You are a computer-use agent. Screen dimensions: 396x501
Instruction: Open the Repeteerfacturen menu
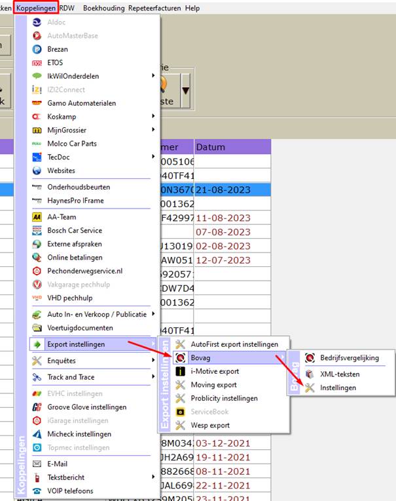(x=154, y=8)
